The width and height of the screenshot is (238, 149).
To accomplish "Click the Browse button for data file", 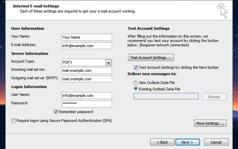I will click(x=214, y=97).
